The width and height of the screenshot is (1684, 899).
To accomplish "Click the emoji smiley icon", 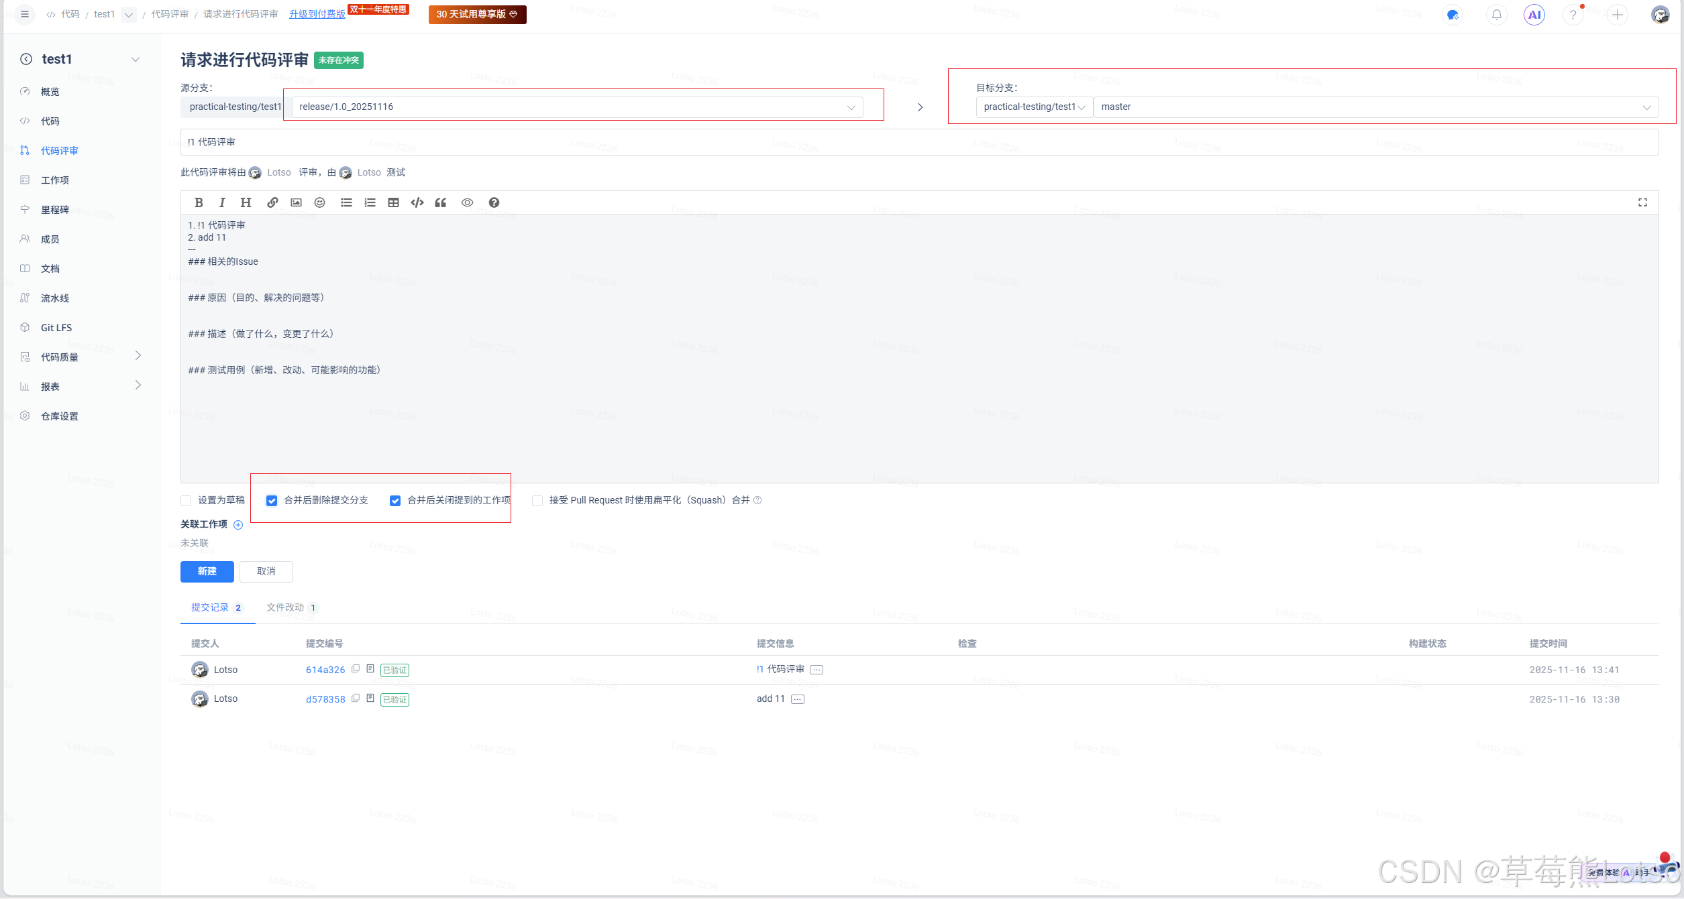I will point(319,202).
